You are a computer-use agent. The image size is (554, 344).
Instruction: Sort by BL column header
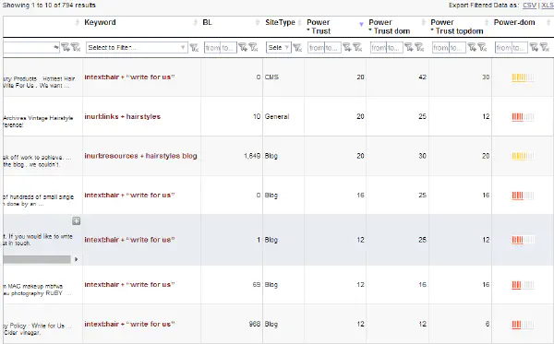point(207,22)
